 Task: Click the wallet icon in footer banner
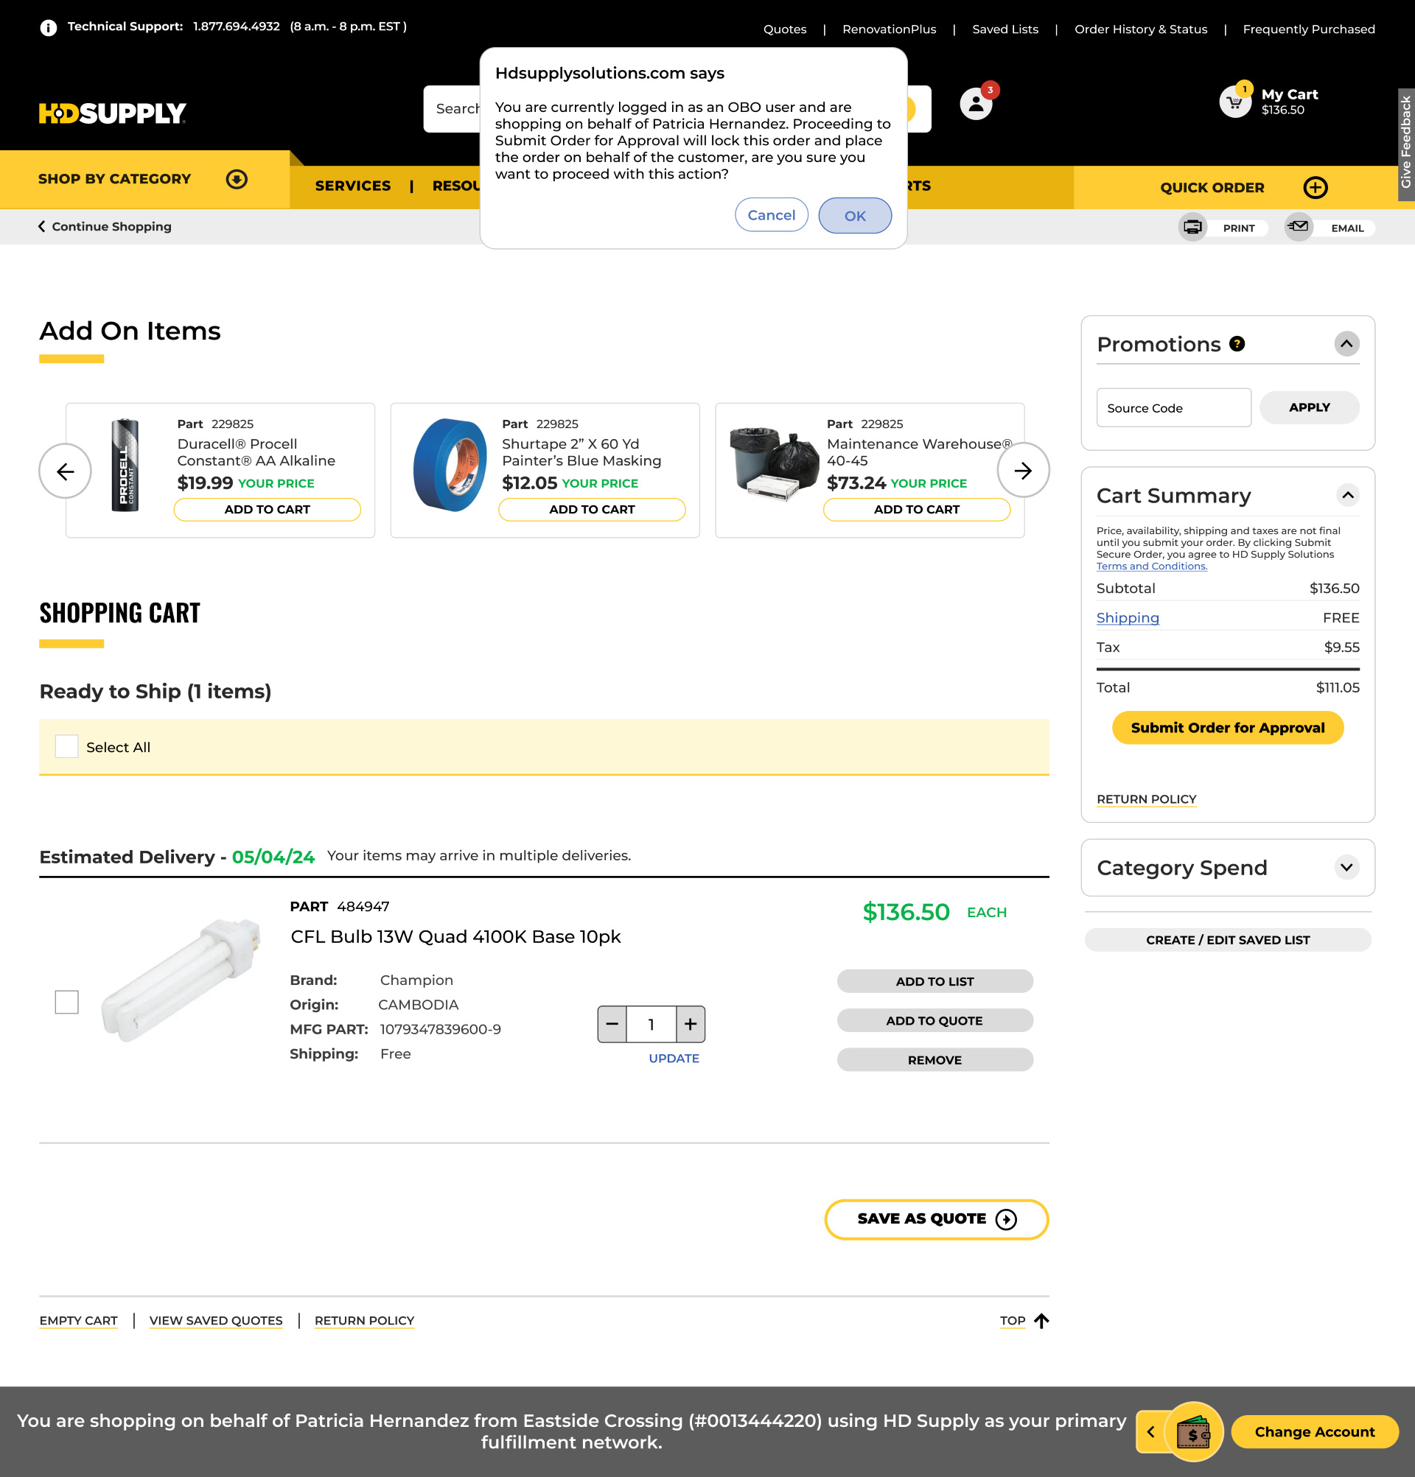tap(1193, 1431)
